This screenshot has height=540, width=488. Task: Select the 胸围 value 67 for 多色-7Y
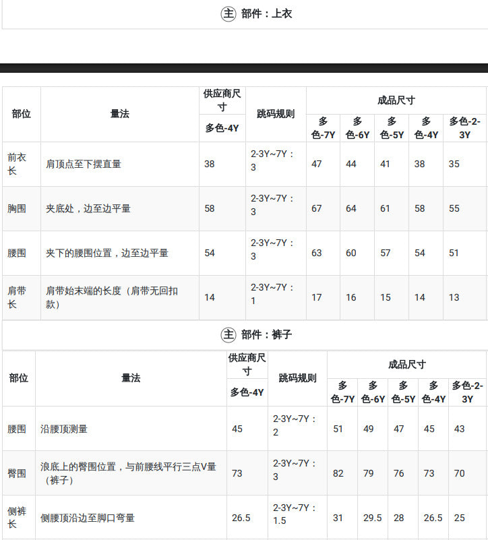pyautogui.click(x=317, y=209)
